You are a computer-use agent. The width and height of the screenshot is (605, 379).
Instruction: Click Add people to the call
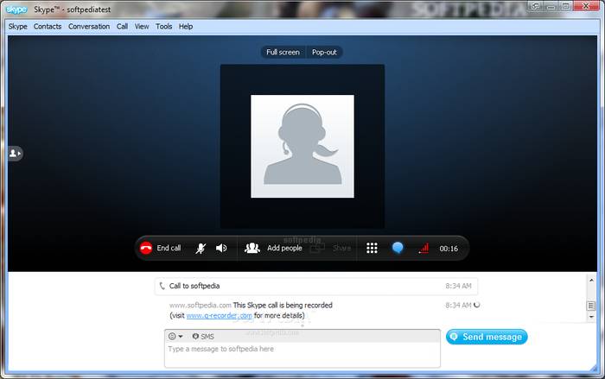[x=273, y=248]
